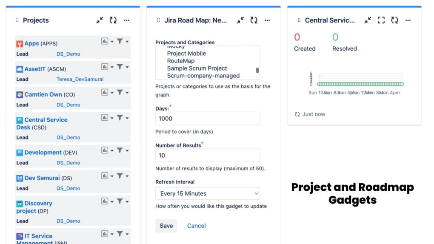This screenshot has width=434, height=244.
Task: Click the Save button
Action: (x=166, y=226)
